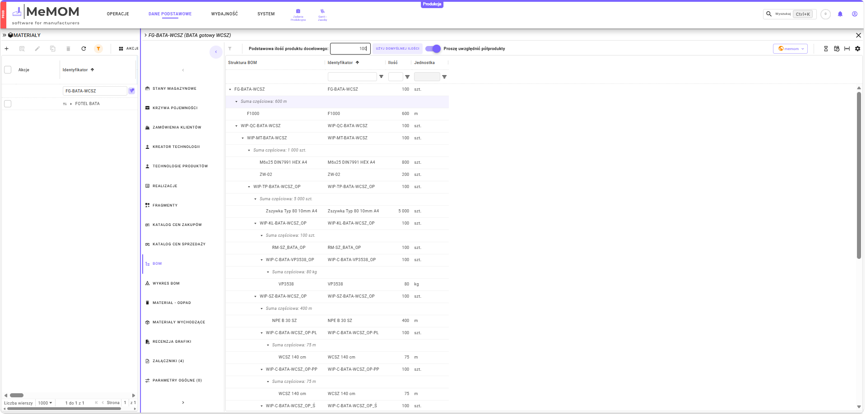Open the TECHNOLOGIE PRODUKTÓW tab
866x414 pixels.
(180, 166)
